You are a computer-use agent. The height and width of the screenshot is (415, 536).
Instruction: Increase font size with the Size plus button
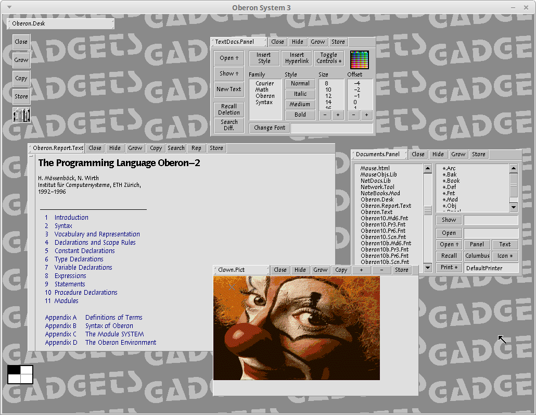click(x=338, y=115)
